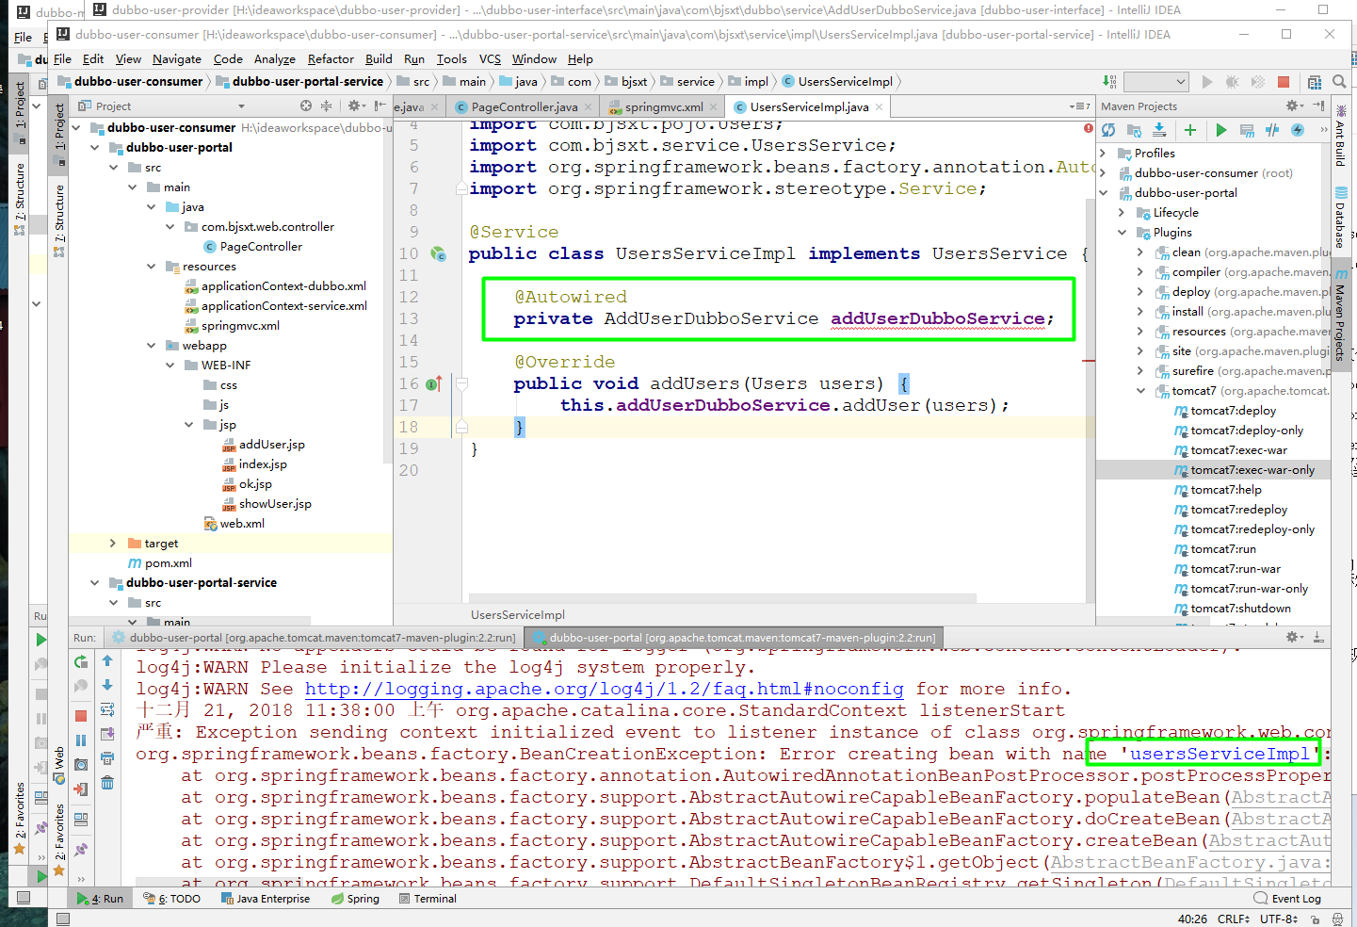The width and height of the screenshot is (1357, 927).
Task: Toggle Skip Tests Mode in Maven toolbar
Action: coord(1272,130)
